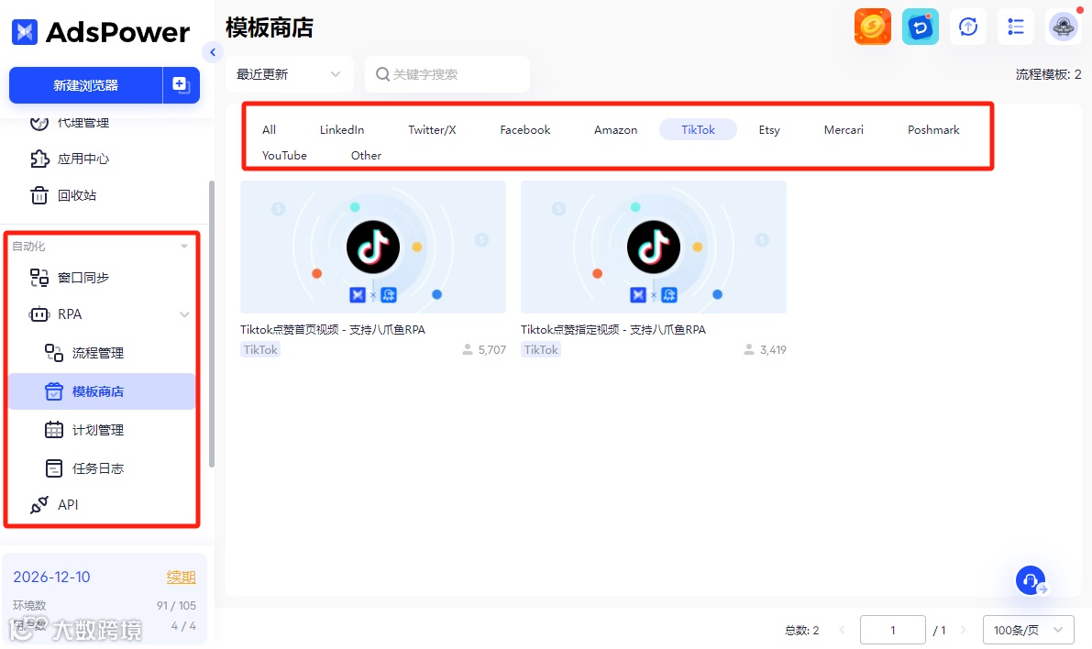Select the YouTube category tab
This screenshot has width=1092, height=649.
tap(284, 155)
